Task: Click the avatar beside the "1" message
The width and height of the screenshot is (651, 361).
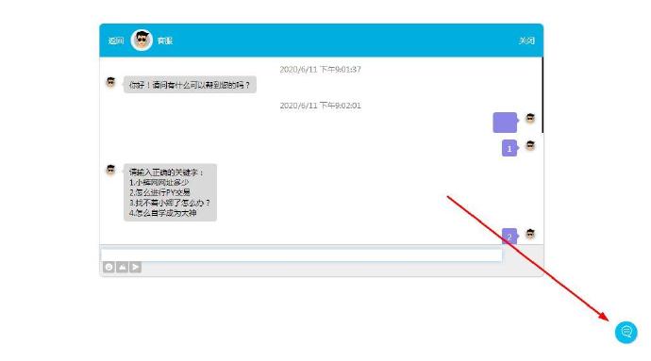Action: [x=530, y=146]
